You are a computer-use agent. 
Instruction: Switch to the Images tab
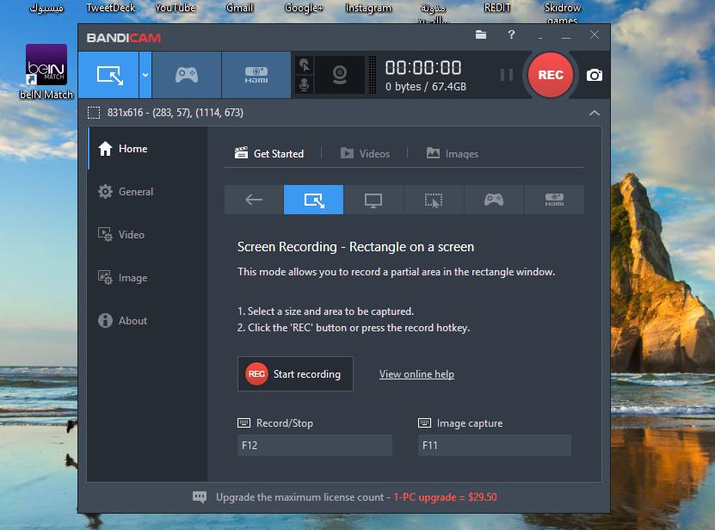[x=453, y=154]
